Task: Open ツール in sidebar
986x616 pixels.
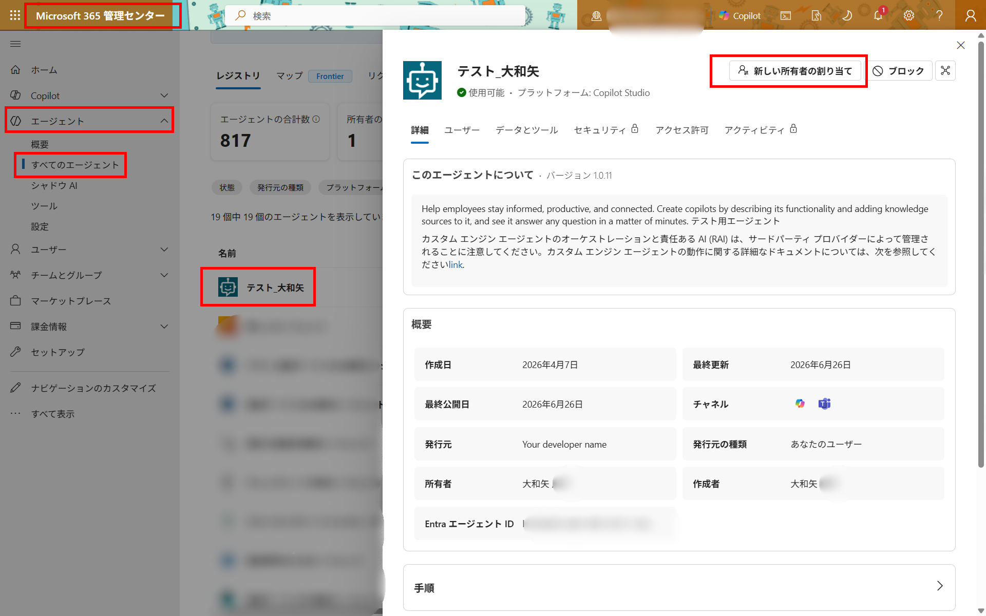Action: [x=44, y=206]
